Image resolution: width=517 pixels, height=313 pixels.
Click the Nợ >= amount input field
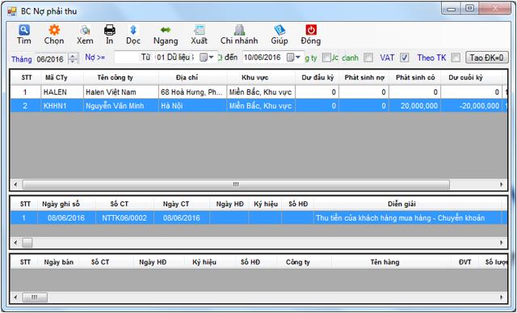(x=127, y=57)
